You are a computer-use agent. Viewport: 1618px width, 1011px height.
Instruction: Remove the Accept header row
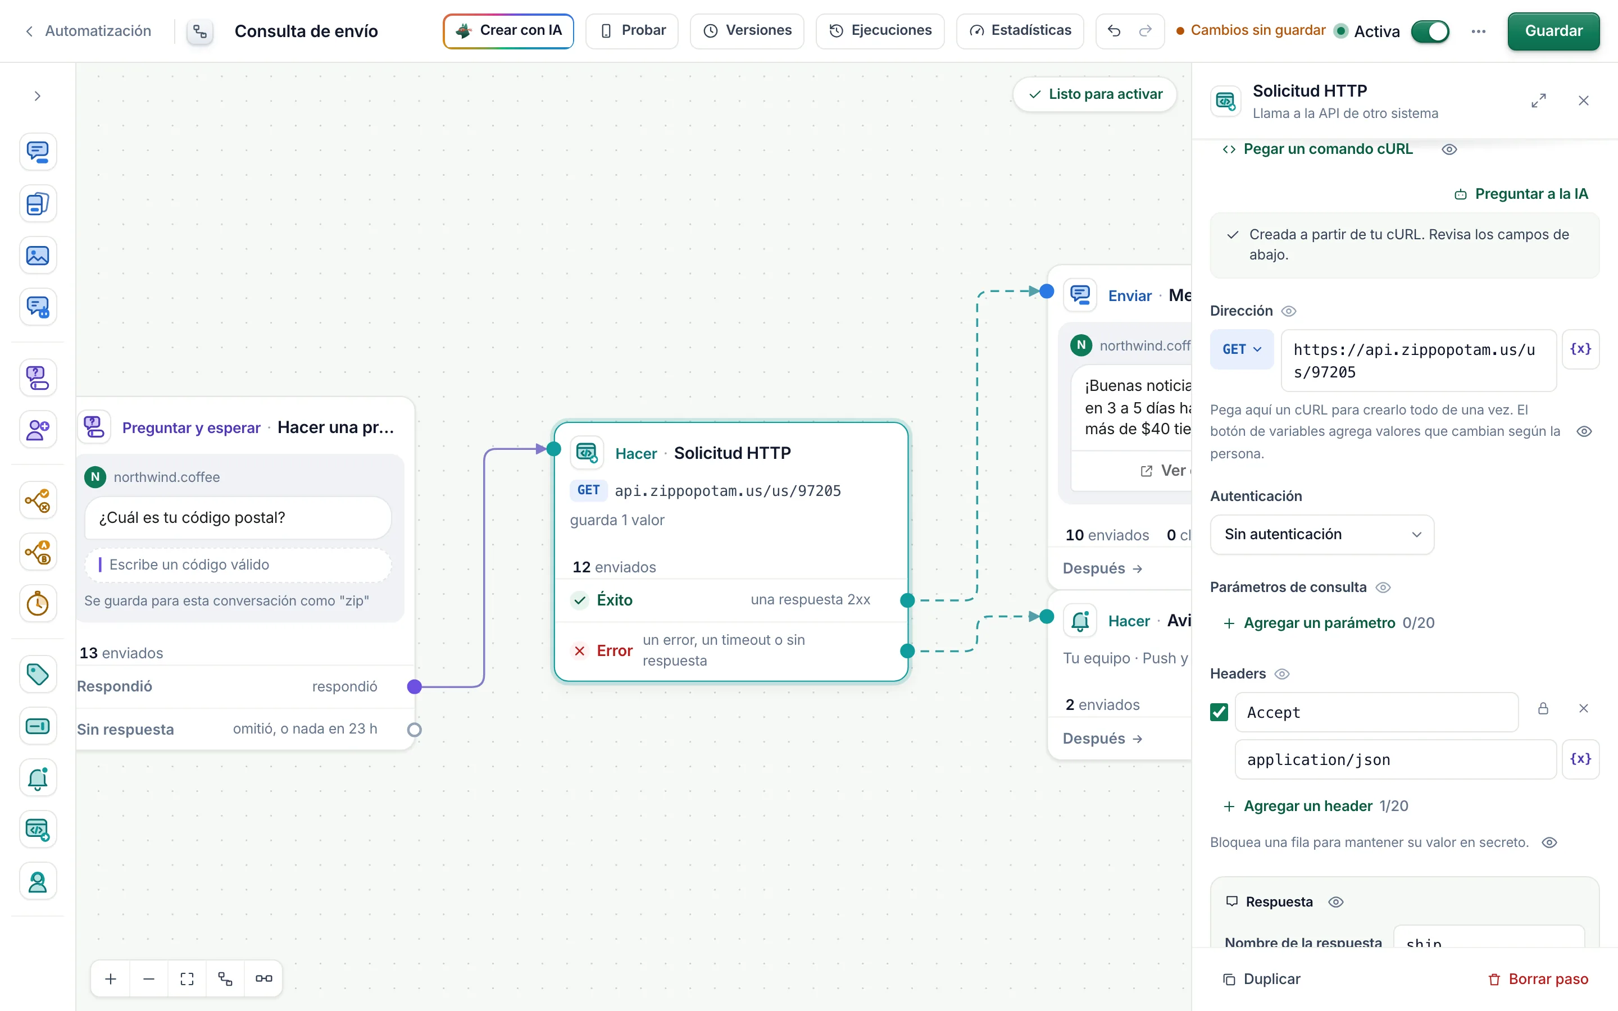click(x=1583, y=709)
